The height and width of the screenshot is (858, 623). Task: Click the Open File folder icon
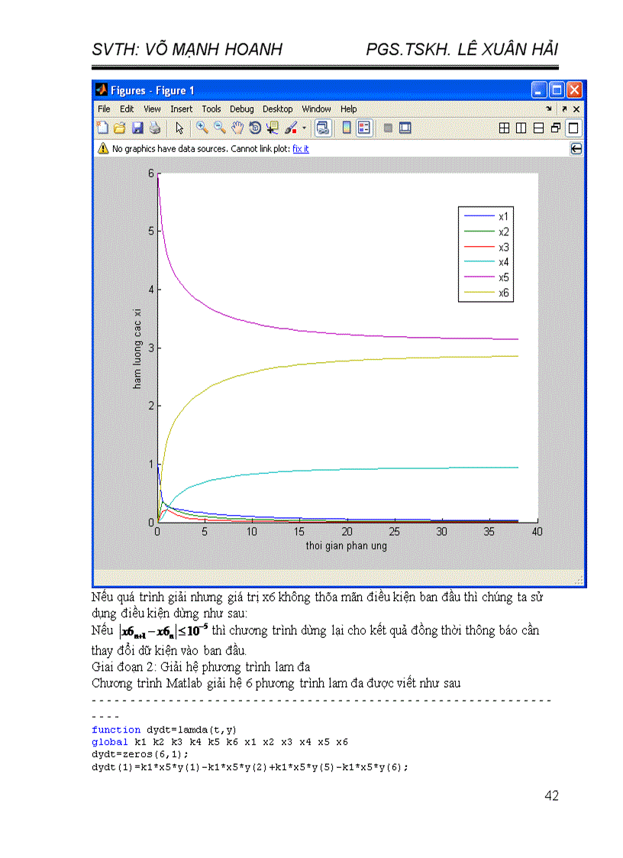(120, 128)
